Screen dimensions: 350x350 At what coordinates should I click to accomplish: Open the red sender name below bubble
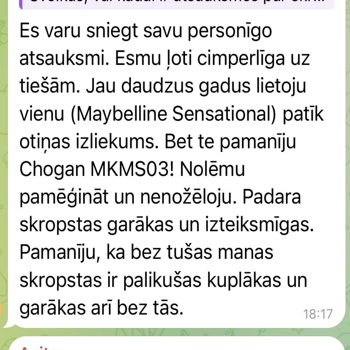pos(38,348)
